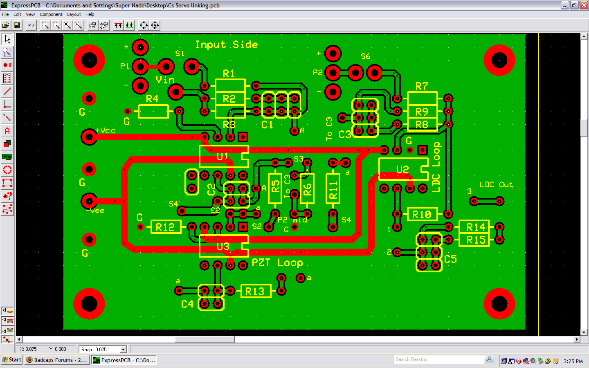Select the place circle or arc tool
The height and width of the screenshot is (368, 589).
pyautogui.click(x=7, y=170)
